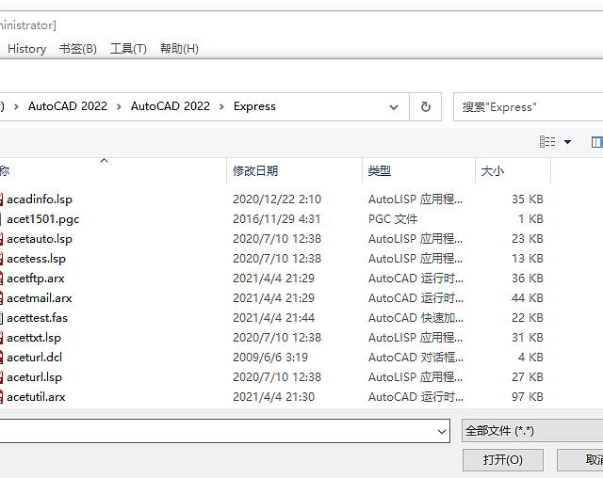Screen dimensions: 603x478
Task: Click the acetmail.arx file icon
Action: pos(2,298)
